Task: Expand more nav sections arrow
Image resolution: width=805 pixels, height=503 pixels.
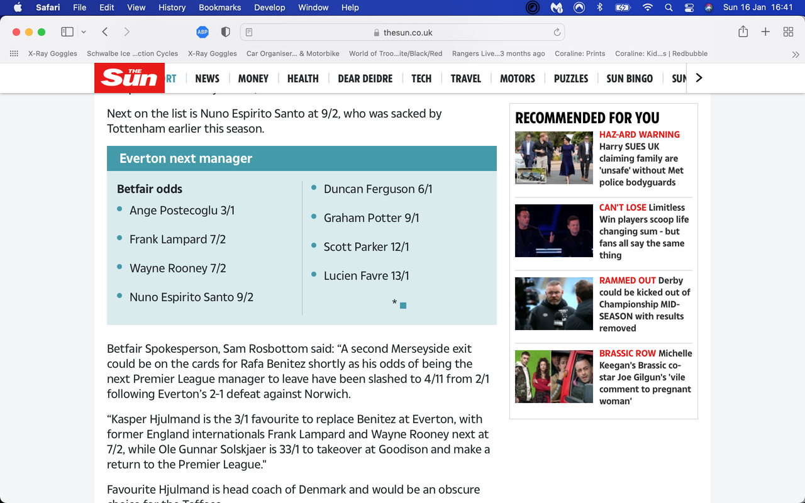Action: 699,78
